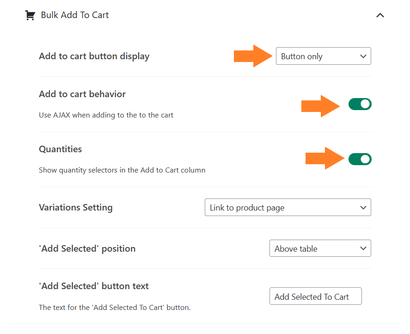Click the 'Add Selected' position label
The image size is (410, 334).
87,248
